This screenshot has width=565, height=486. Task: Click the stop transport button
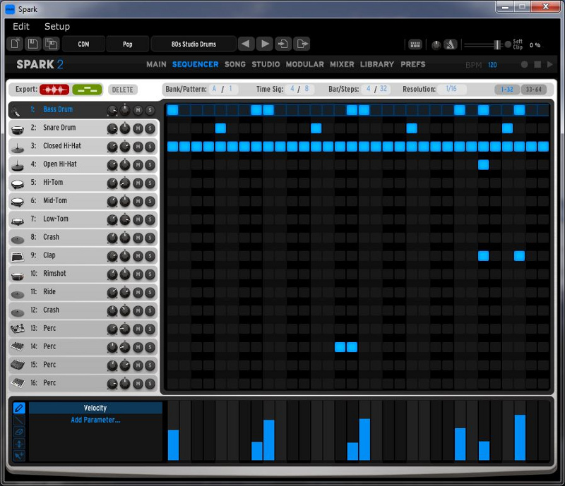(537, 64)
